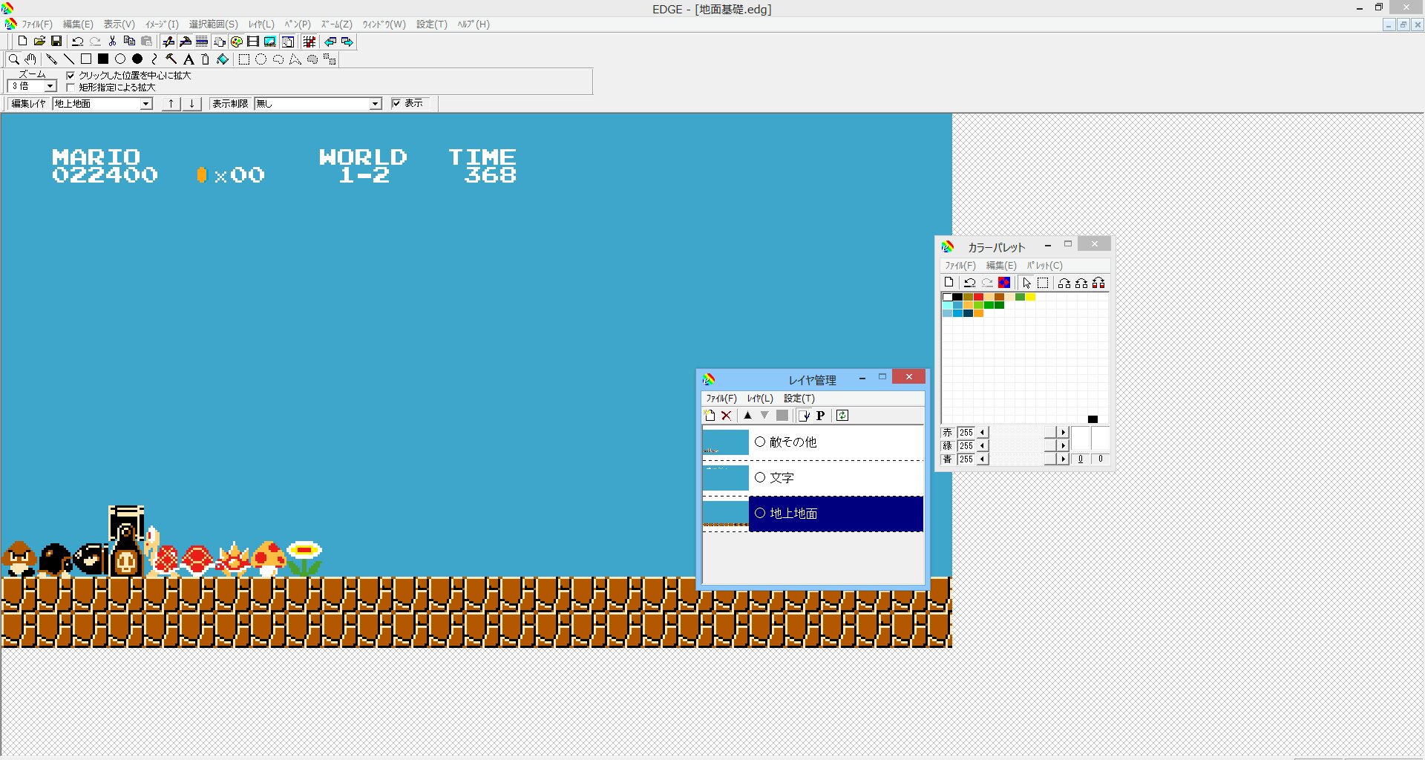Select the filled ellipse tool

137,59
